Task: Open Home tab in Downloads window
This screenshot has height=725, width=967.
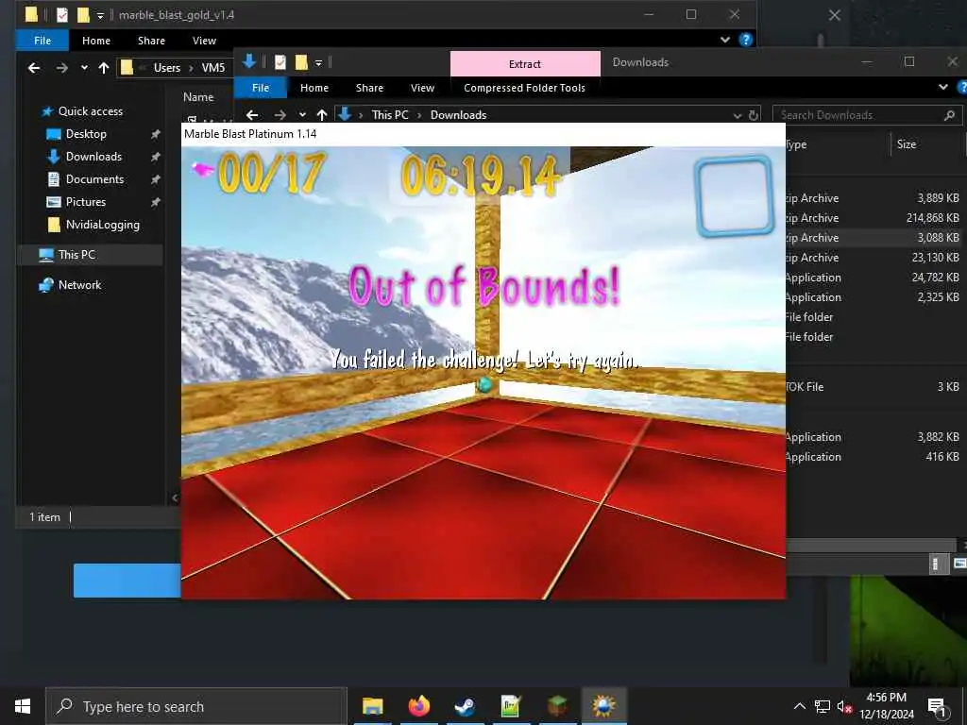Action: 314,88
